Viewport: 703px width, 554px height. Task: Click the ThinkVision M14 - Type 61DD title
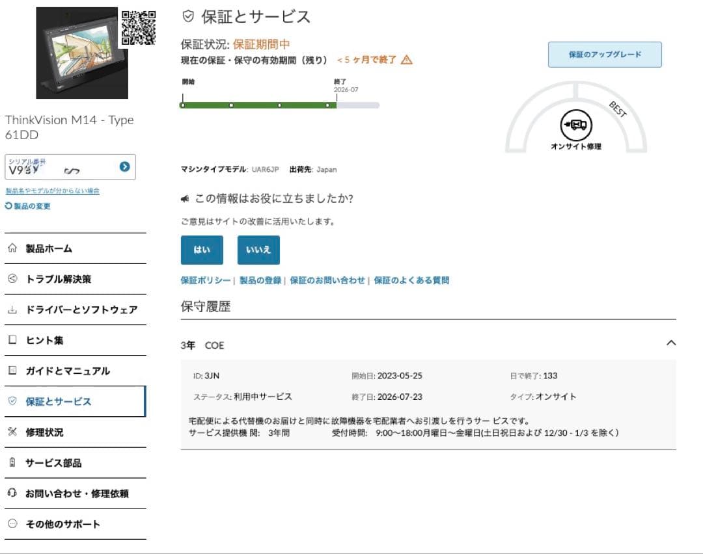[70, 127]
